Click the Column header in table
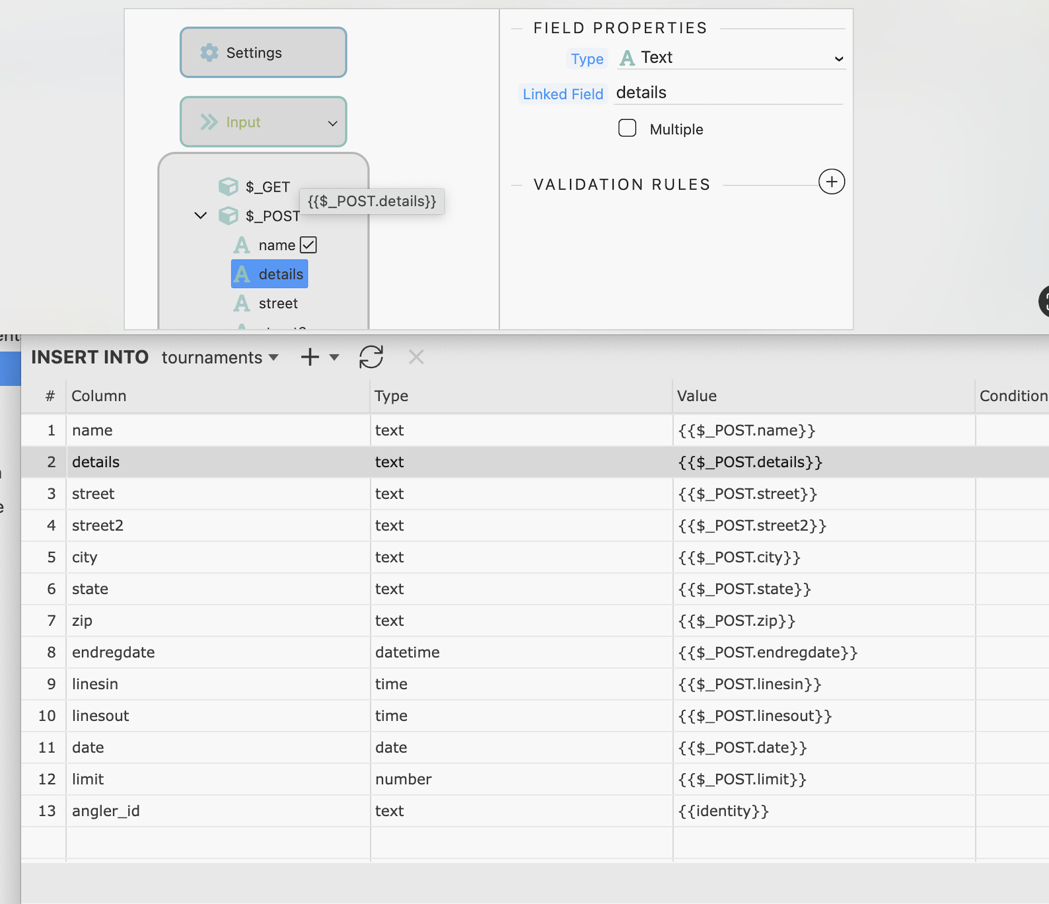Viewport: 1049px width, 904px height. pyautogui.click(x=99, y=396)
